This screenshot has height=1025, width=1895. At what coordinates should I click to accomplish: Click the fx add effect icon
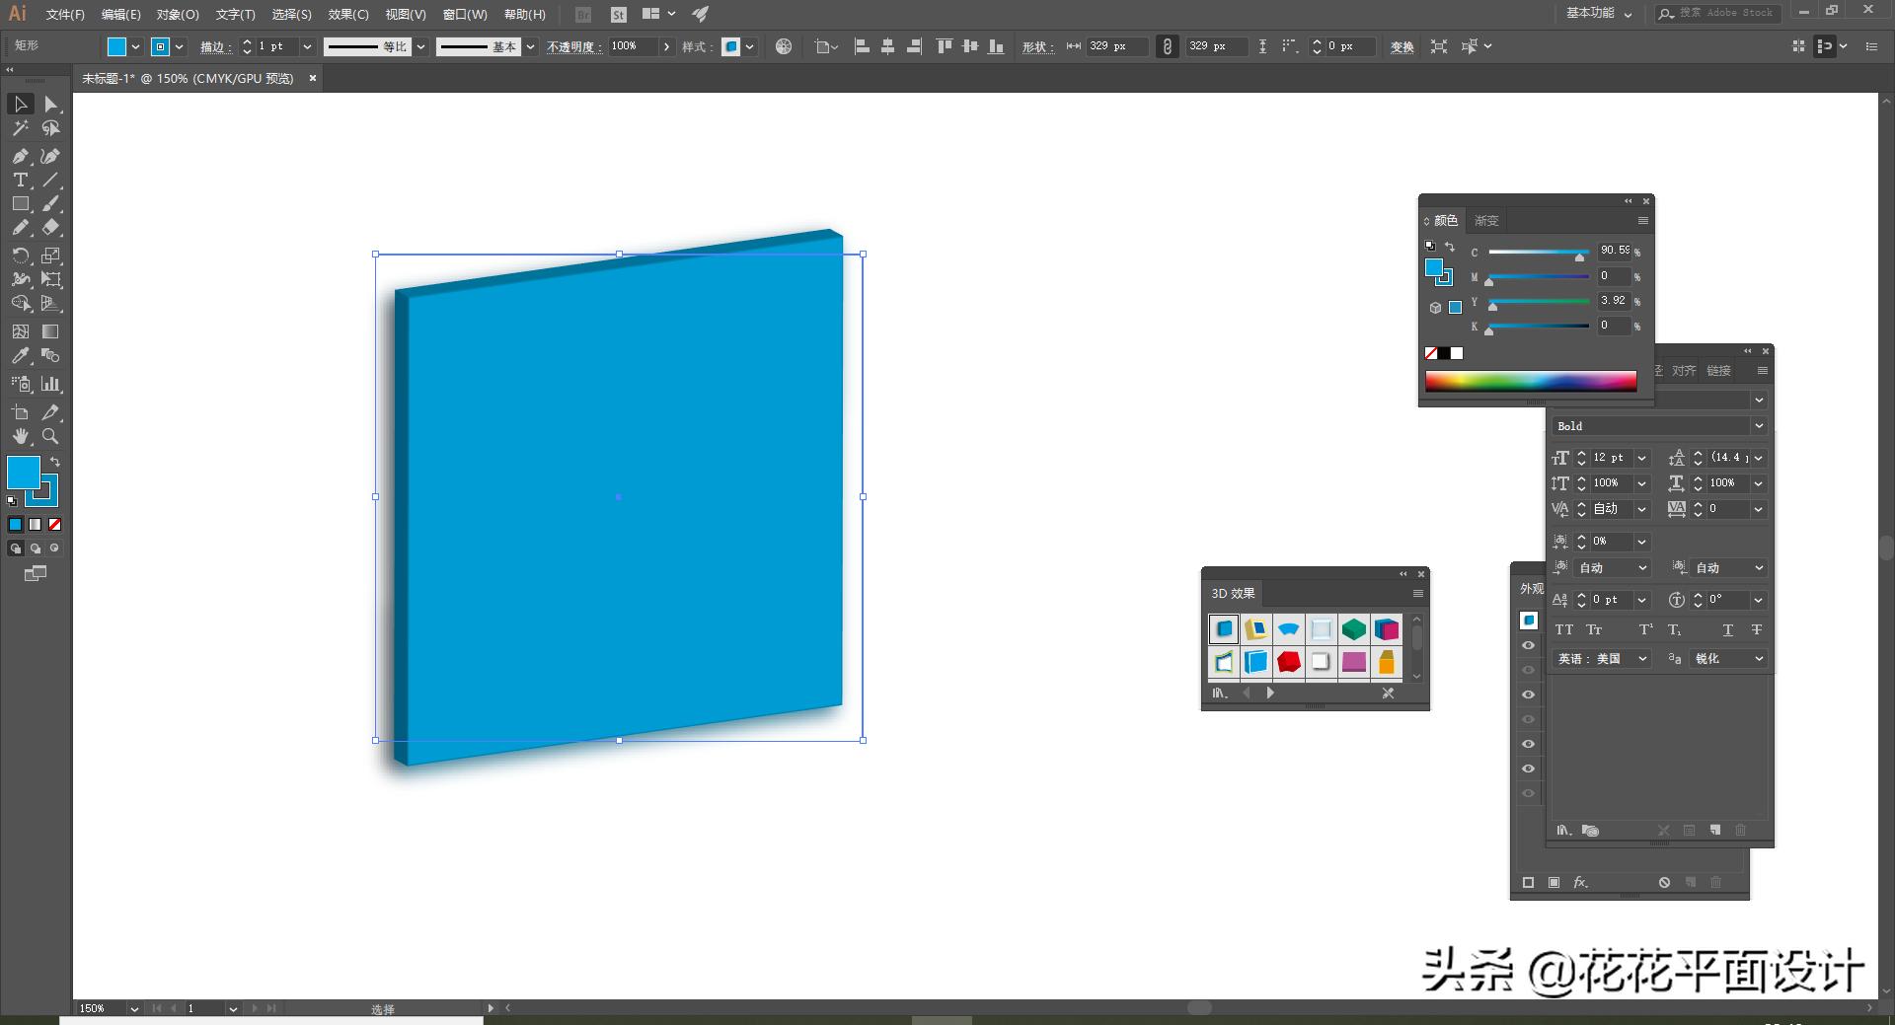(1580, 882)
